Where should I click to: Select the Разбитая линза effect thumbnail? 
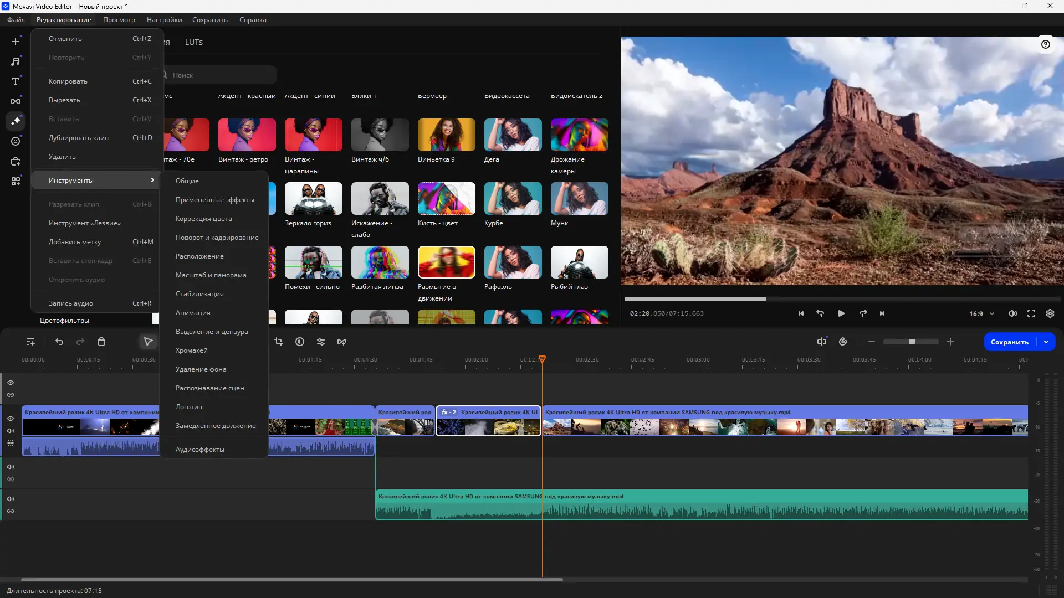380,262
